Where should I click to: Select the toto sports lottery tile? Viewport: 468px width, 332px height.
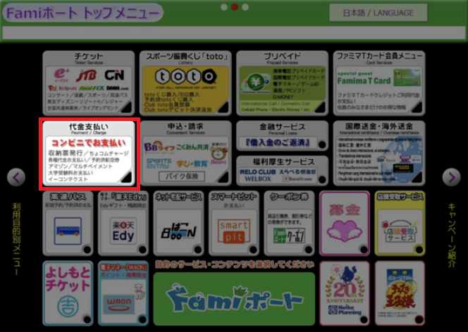click(185, 82)
